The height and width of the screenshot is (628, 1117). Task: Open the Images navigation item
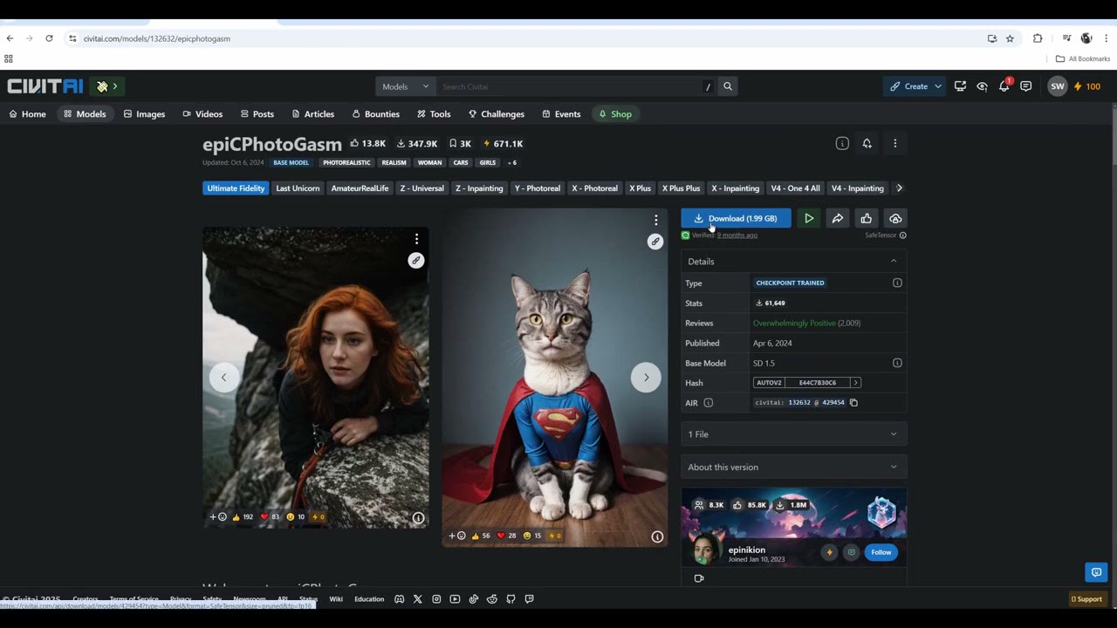[144, 114]
